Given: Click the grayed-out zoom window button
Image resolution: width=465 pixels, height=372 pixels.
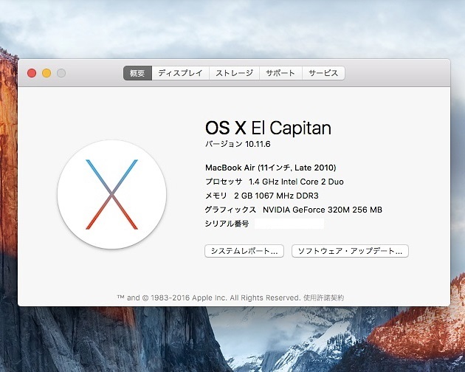Looking at the screenshot, I should 61,73.
